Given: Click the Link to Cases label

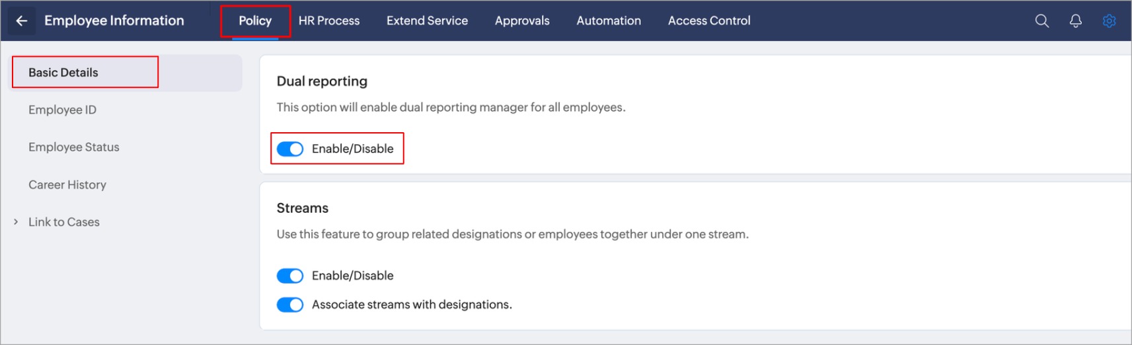Looking at the screenshot, I should [x=64, y=222].
